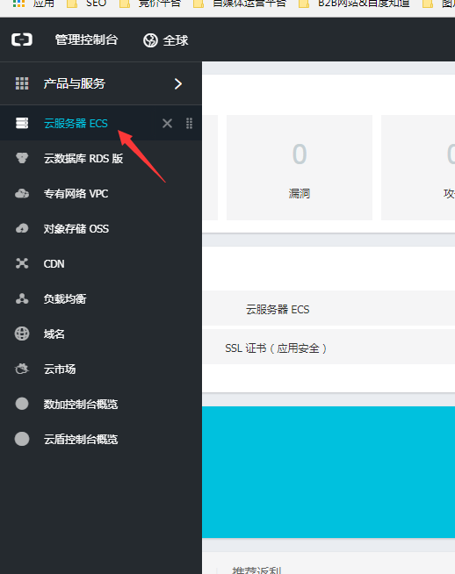Open 云服务器 ECS in sidebar
455x574 pixels.
[76, 124]
